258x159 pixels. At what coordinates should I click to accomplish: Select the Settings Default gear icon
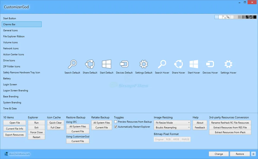tap(144, 64)
